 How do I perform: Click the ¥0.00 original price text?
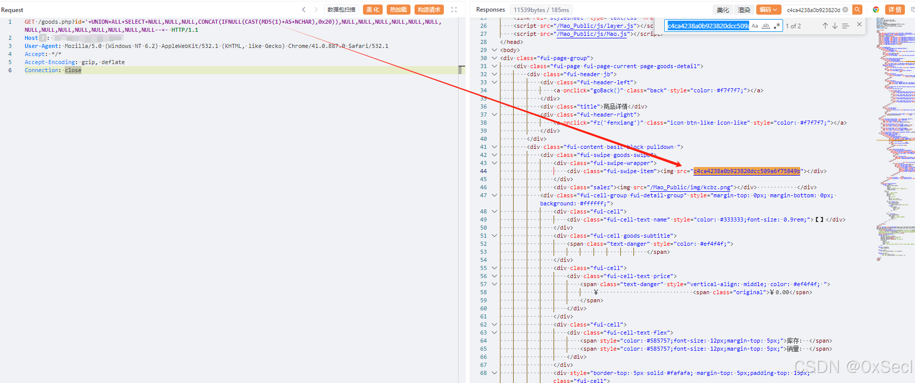(x=779, y=292)
